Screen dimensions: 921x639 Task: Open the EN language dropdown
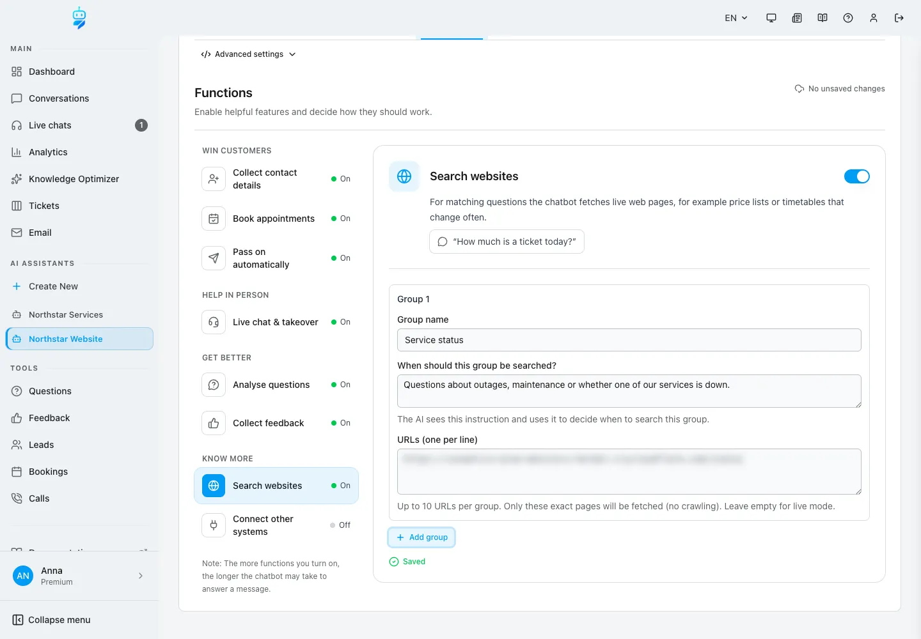click(736, 18)
